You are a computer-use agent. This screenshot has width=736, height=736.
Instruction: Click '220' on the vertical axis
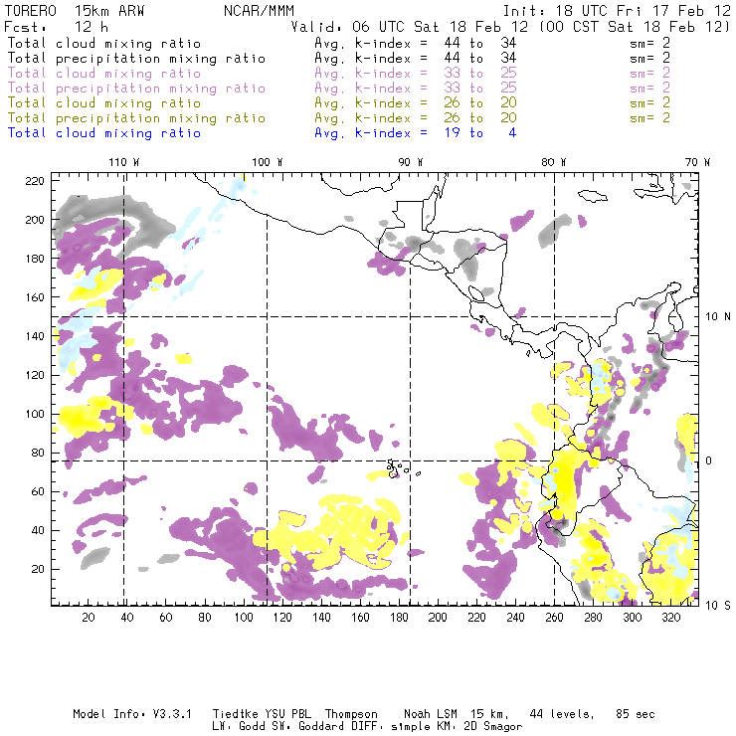point(35,181)
